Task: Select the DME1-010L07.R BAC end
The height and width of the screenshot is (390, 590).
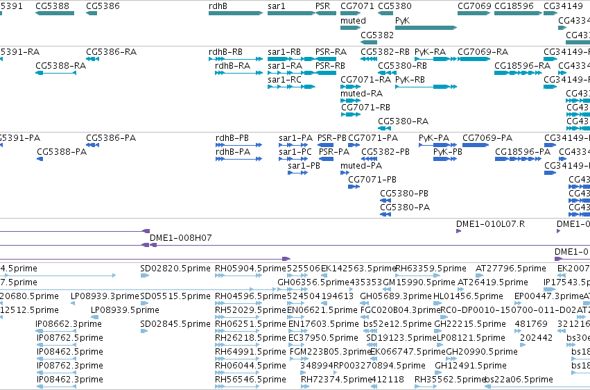Action: pos(459,231)
